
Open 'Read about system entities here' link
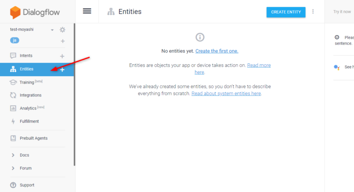226,93
